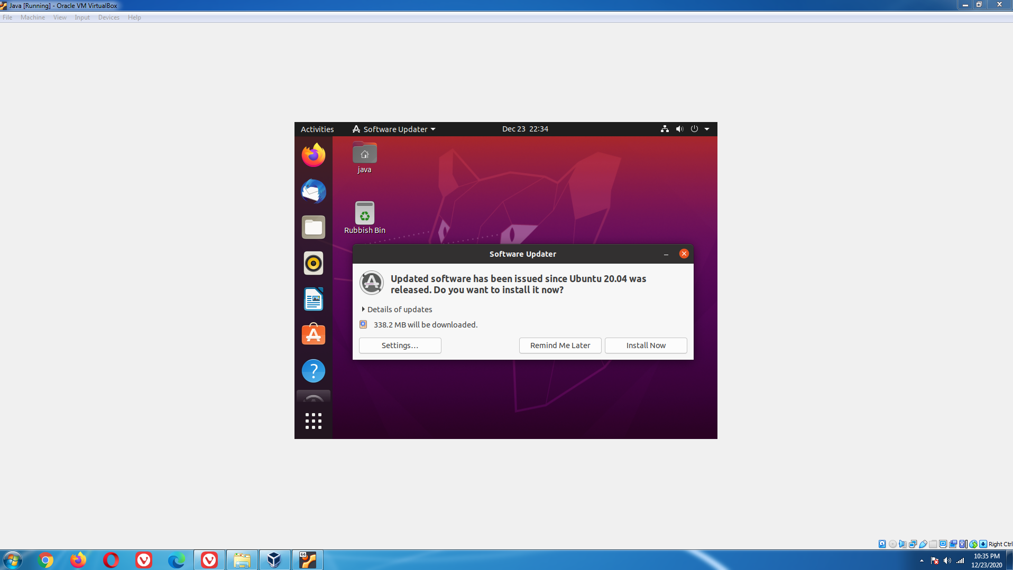Launch LibreOffice Writer from the dock
Screen dimensions: 1013x570
pyautogui.click(x=314, y=299)
